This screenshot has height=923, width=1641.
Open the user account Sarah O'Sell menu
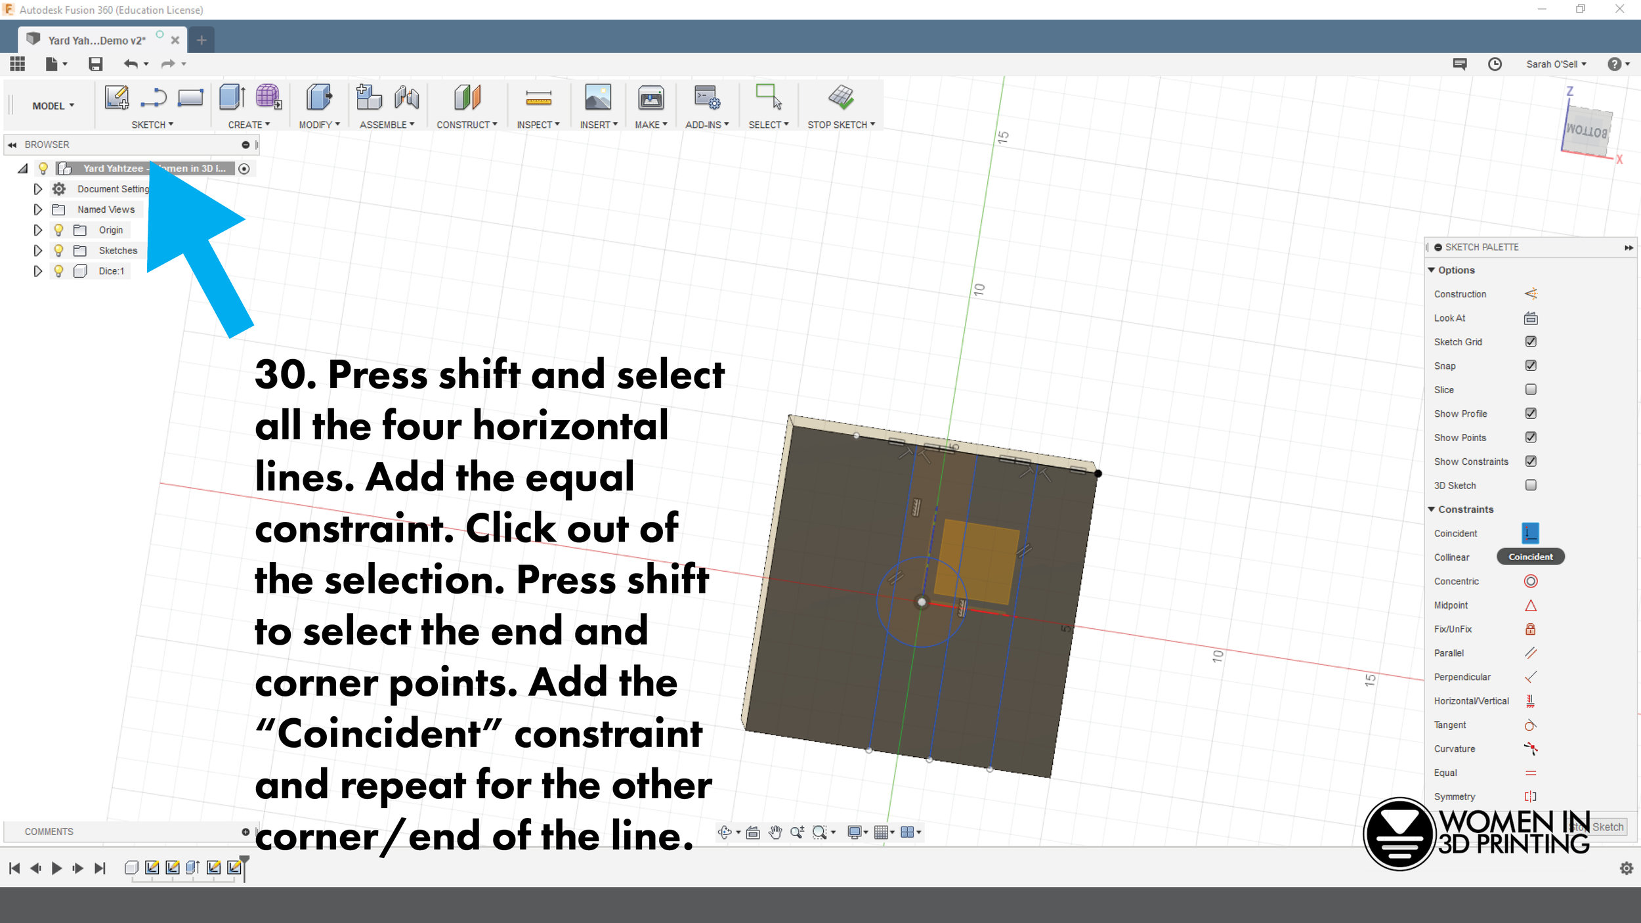pos(1556,64)
